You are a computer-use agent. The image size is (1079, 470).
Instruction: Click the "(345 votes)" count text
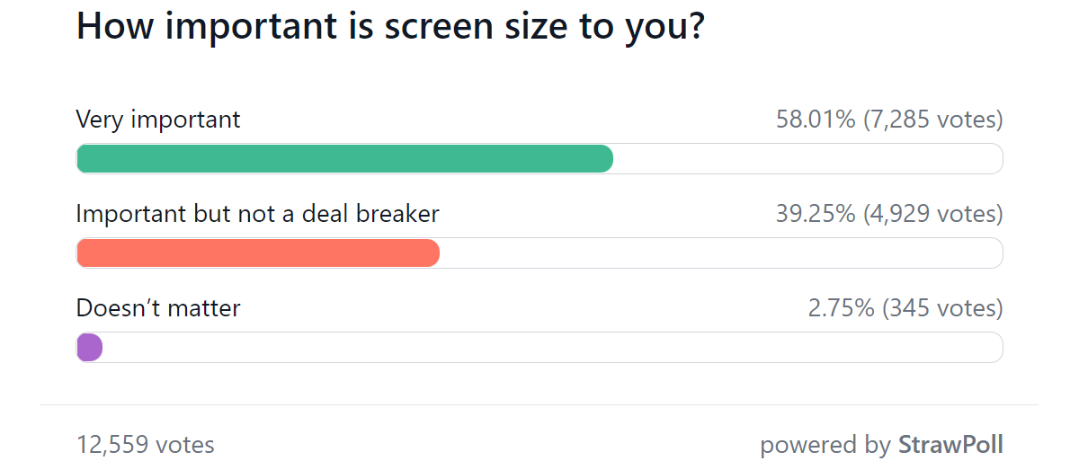942,308
